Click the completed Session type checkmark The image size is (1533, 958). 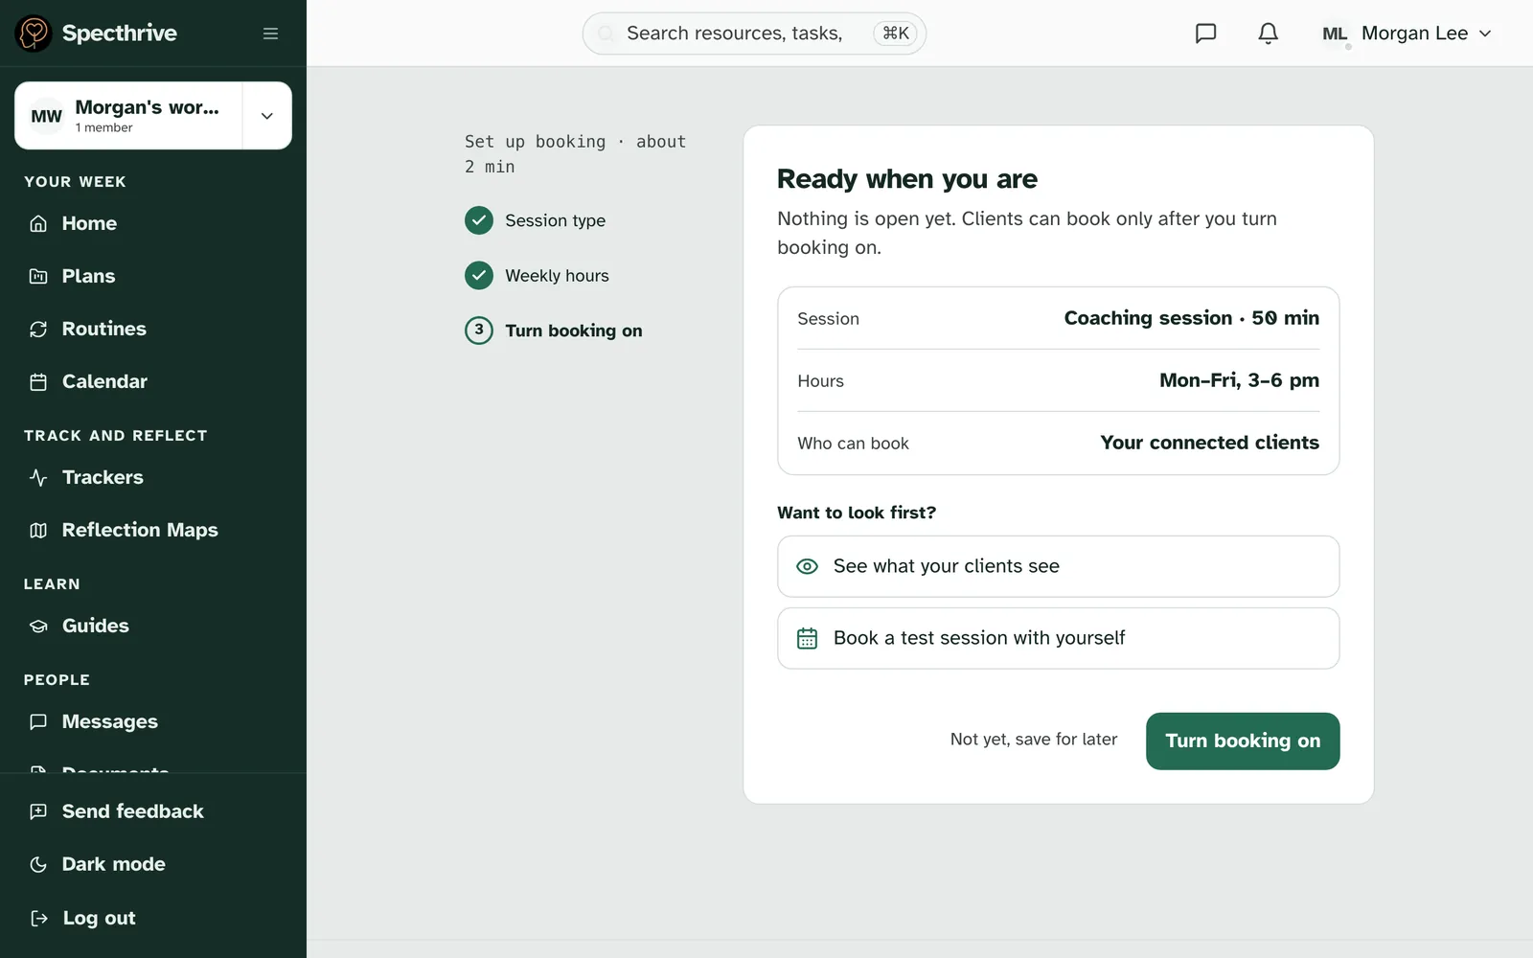click(x=479, y=220)
